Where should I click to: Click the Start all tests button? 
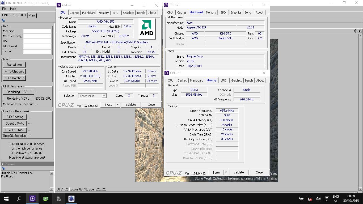click(x=15, y=65)
